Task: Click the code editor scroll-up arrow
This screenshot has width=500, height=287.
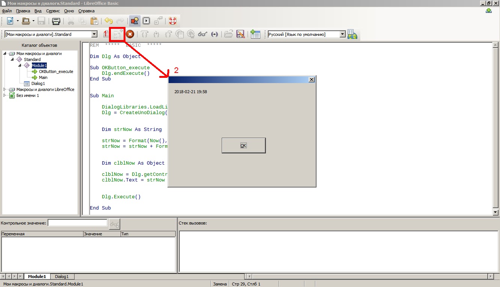Action: pyautogui.click(x=496, y=45)
